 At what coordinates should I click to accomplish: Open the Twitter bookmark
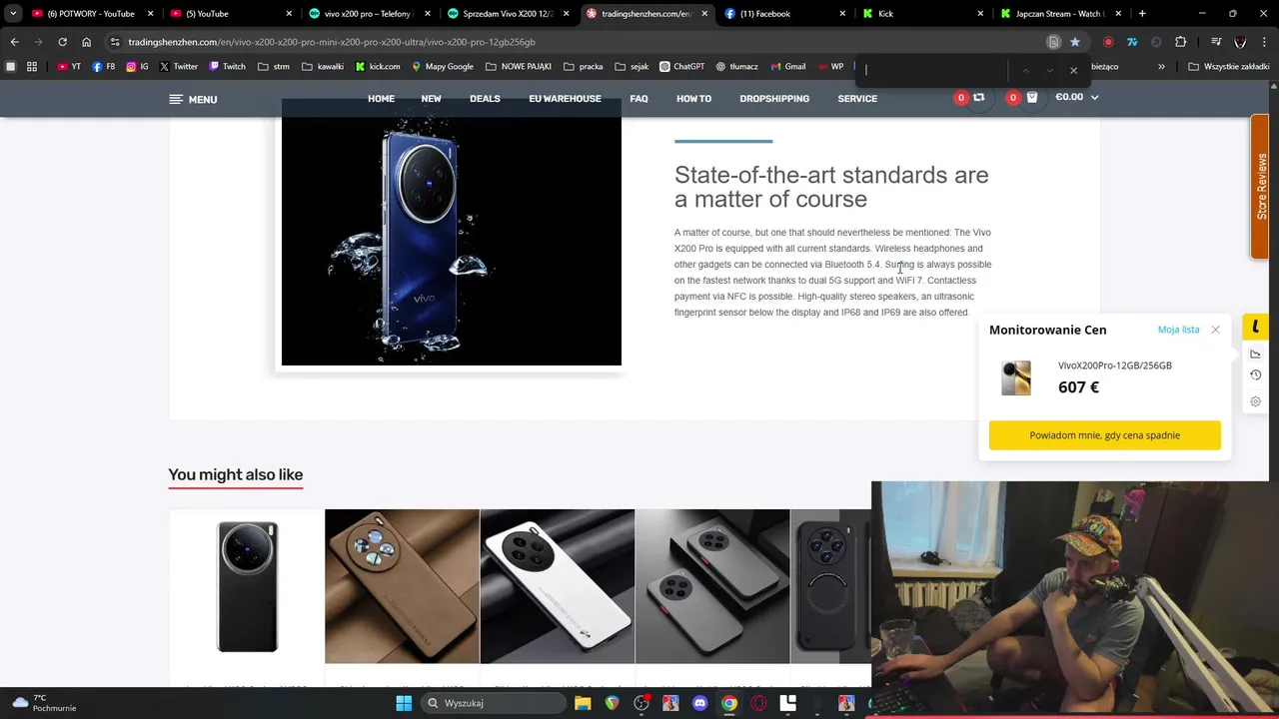178,67
